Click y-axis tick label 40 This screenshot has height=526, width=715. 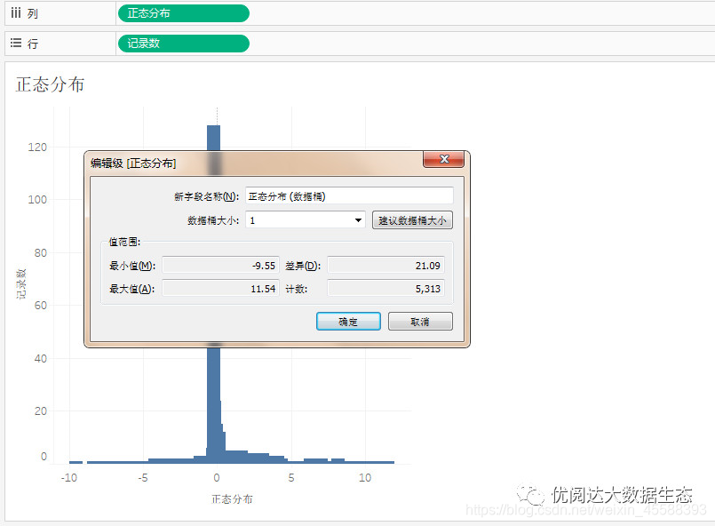click(41, 359)
